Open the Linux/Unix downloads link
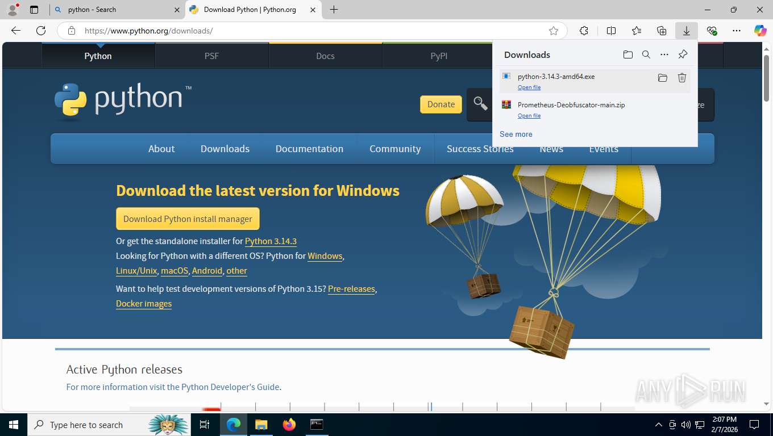 [x=136, y=271]
